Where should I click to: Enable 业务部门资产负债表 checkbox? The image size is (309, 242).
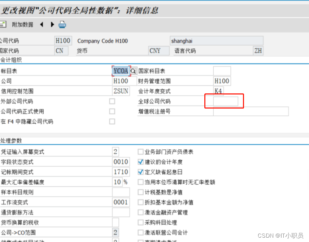(x=140, y=152)
